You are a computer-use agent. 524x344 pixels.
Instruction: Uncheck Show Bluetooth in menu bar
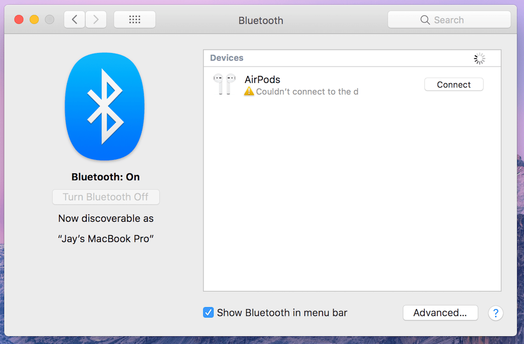(x=208, y=313)
